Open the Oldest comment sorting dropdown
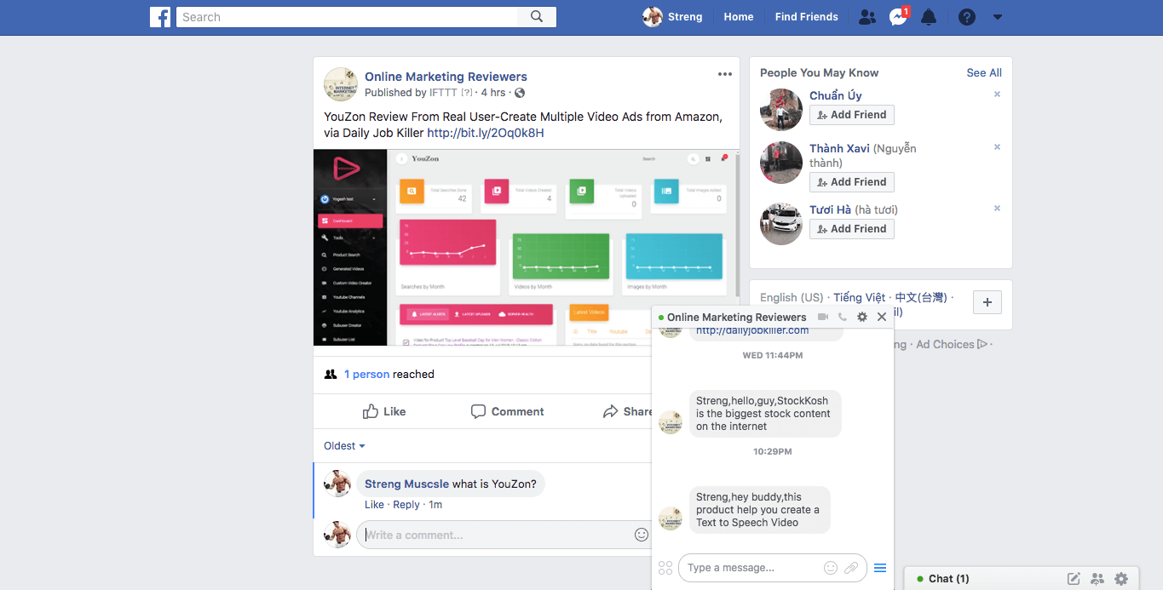The image size is (1163, 590). 344,446
